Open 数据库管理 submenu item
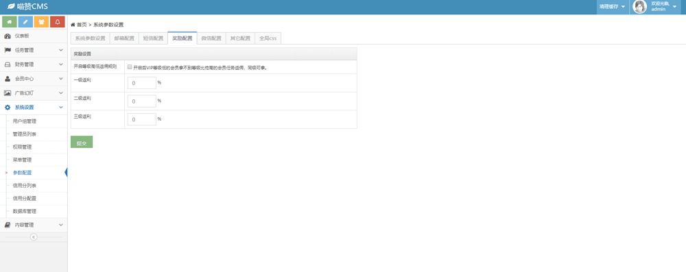 (25, 211)
